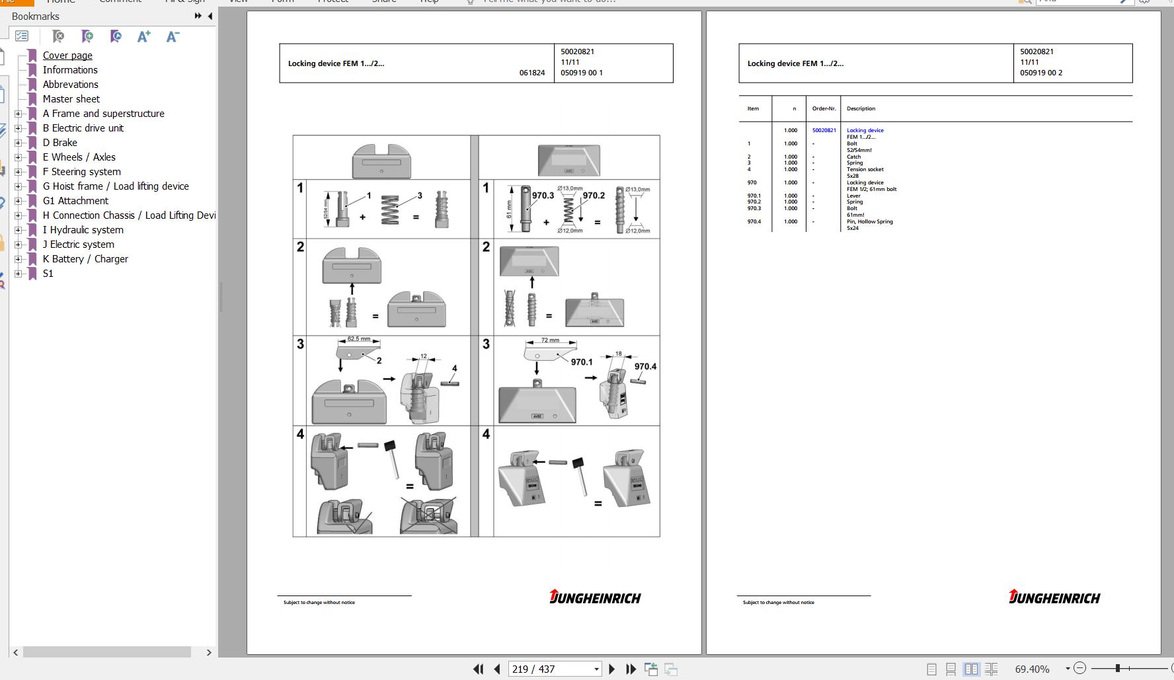This screenshot has width=1174, height=680.
Task: Click the Jungheinrich logo on the left page
Action: pyautogui.click(x=595, y=597)
